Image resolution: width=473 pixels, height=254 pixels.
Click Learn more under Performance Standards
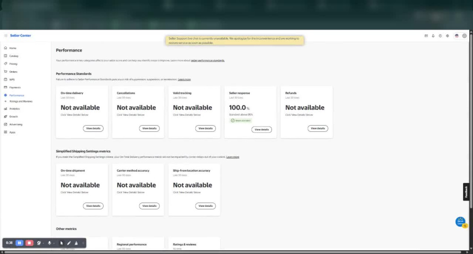coord(184,79)
